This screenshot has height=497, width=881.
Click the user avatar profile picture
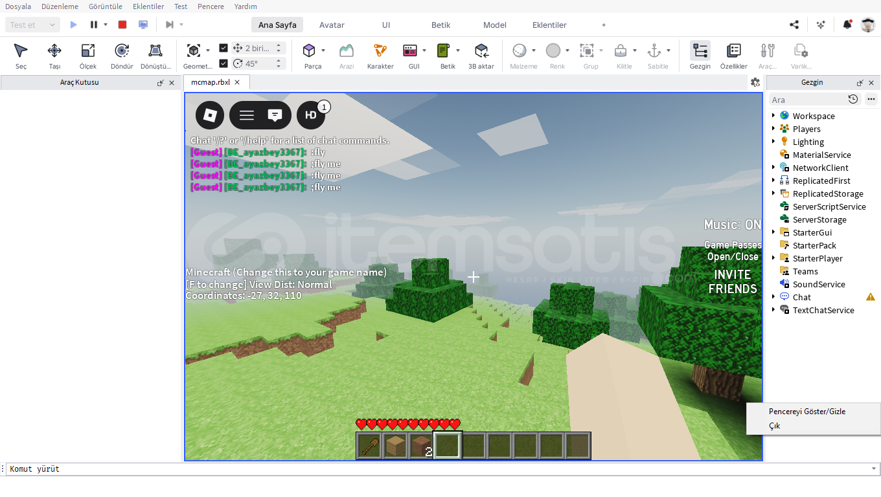point(868,25)
